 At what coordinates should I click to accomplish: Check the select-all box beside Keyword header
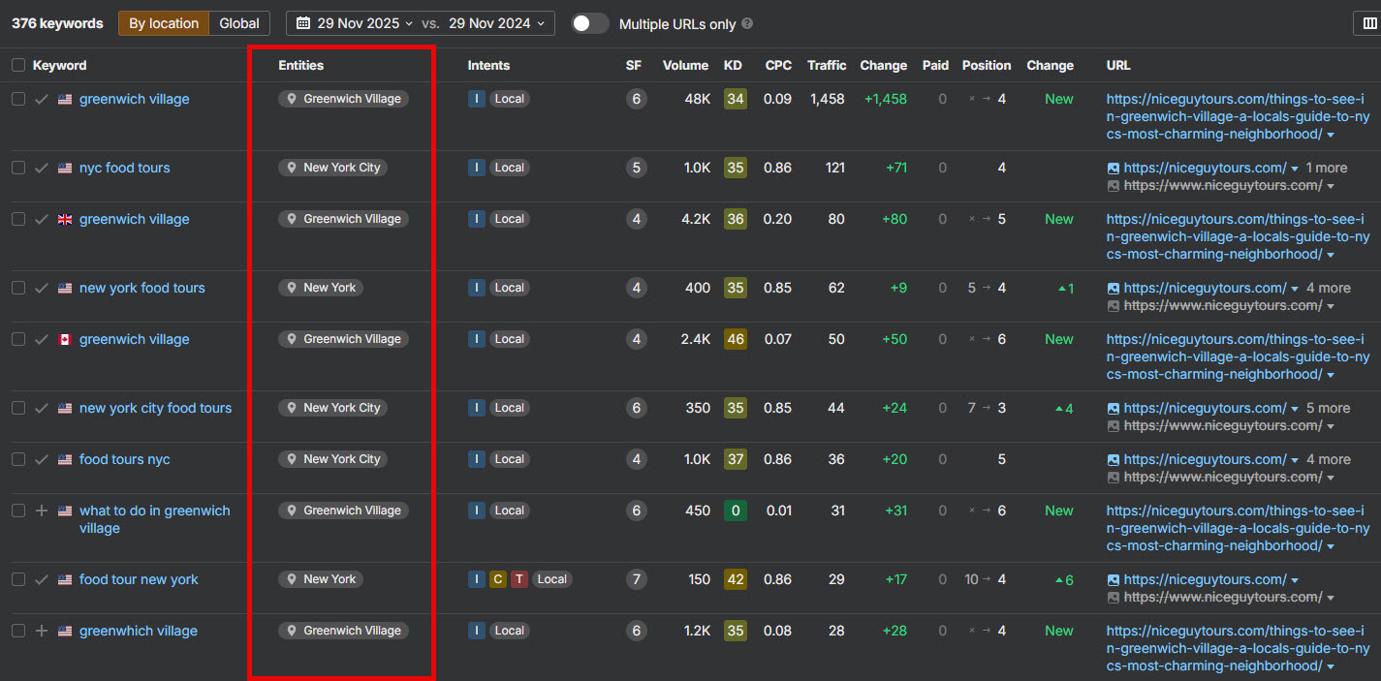tap(18, 66)
